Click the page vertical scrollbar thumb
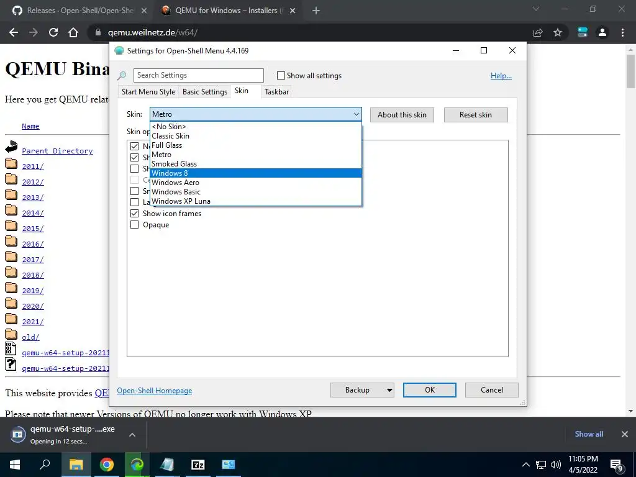The height and width of the screenshot is (477, 636). pyautogui.click(x=631, y=71)
